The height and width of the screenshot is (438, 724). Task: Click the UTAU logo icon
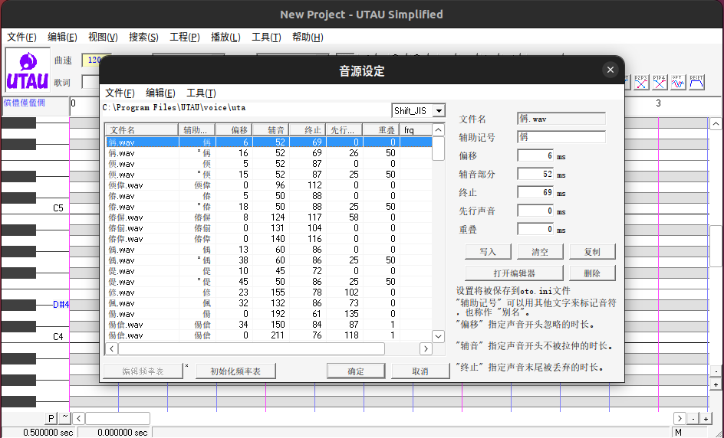28,71
